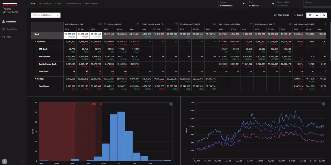This screenshot has height=165, width=331.
Task: Collapse the FI Desk row
Action: [x=36, y=79]
